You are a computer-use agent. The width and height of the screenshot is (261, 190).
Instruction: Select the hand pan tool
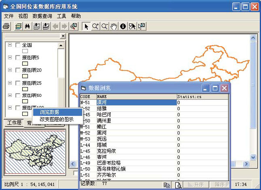114,26
